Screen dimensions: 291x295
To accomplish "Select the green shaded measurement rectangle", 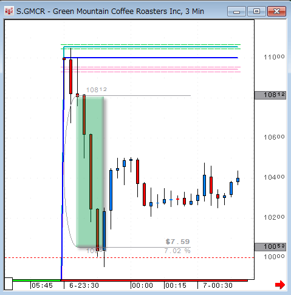I will [90, 172].
